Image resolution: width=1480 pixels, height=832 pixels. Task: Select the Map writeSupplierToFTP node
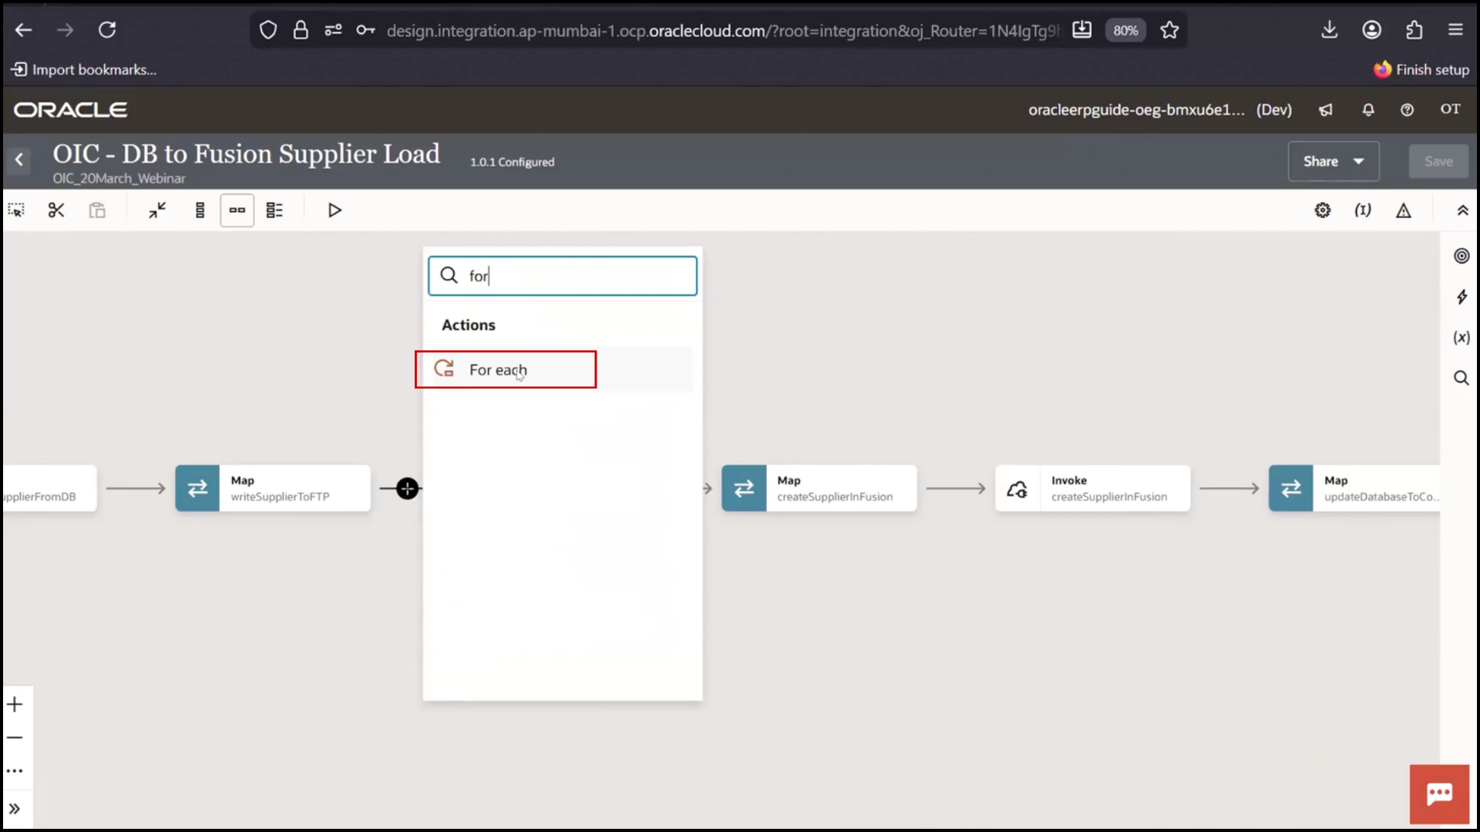click(273, 488)
